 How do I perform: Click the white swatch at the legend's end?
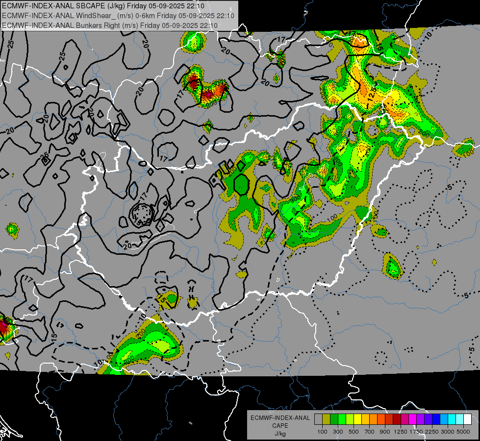pyautogui.click(x=467, y=419)
